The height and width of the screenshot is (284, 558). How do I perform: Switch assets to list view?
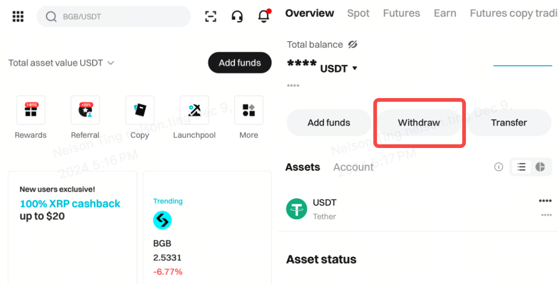click(x=521, y=167)
